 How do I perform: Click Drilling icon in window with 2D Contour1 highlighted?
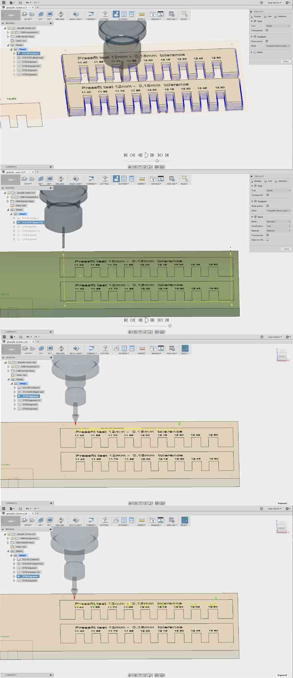60,14
